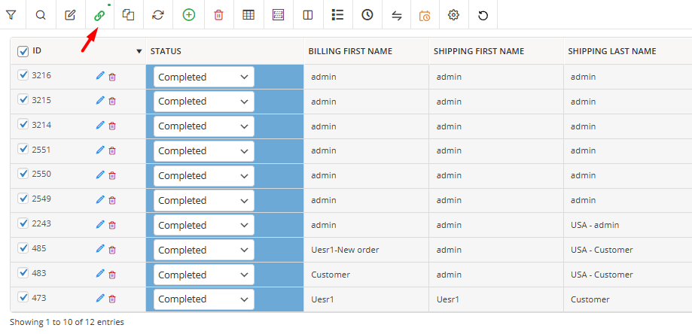This screenshot has height=334, width=692.
Task: Click the orange calendar schedule icon
Action: pyautogui.click(x=425, y=16)
